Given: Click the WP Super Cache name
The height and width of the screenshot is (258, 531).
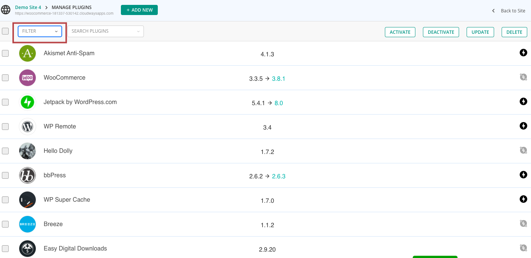Looking at the screenshot, I should pos(67,200).
